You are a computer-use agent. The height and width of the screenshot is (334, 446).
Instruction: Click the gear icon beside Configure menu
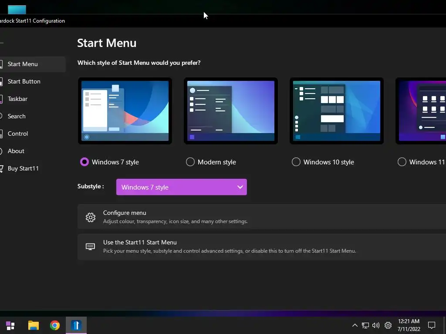[91, 217]
